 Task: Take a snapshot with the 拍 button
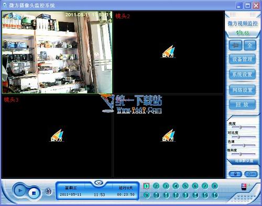tap(49, 191)
